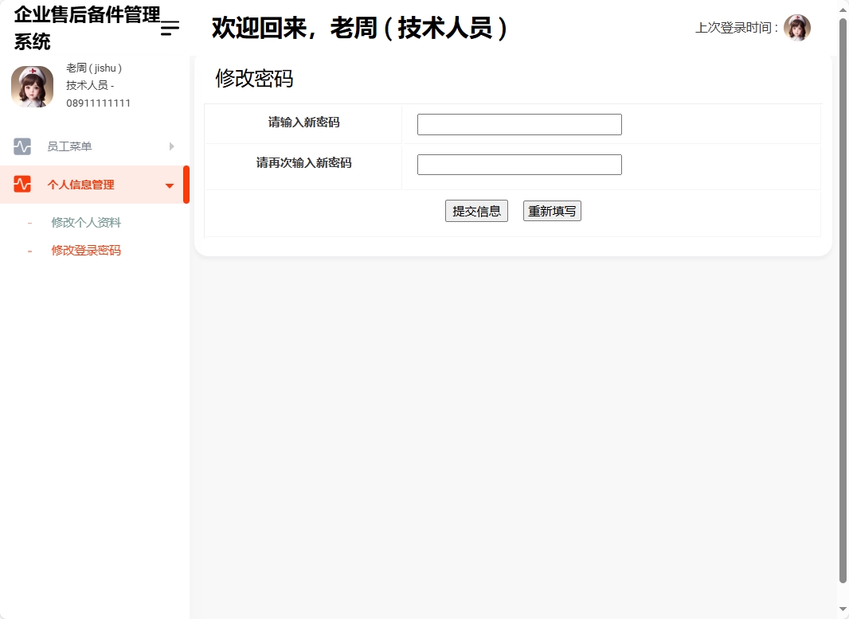Collapse 个人信息管理 using its arrow

coord(169,183)
